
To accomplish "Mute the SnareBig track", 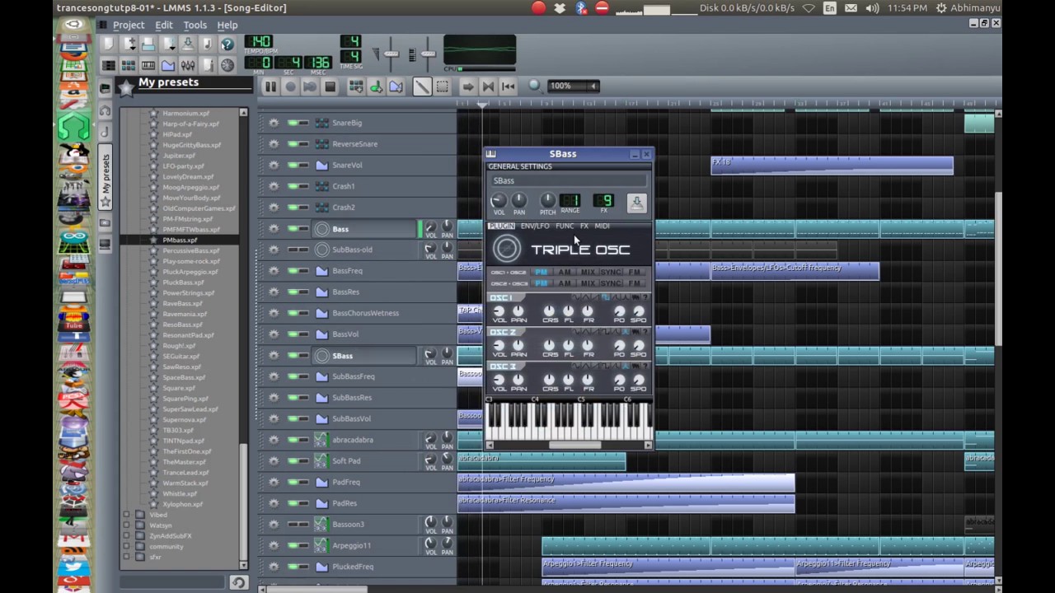I will pos(293,123).
